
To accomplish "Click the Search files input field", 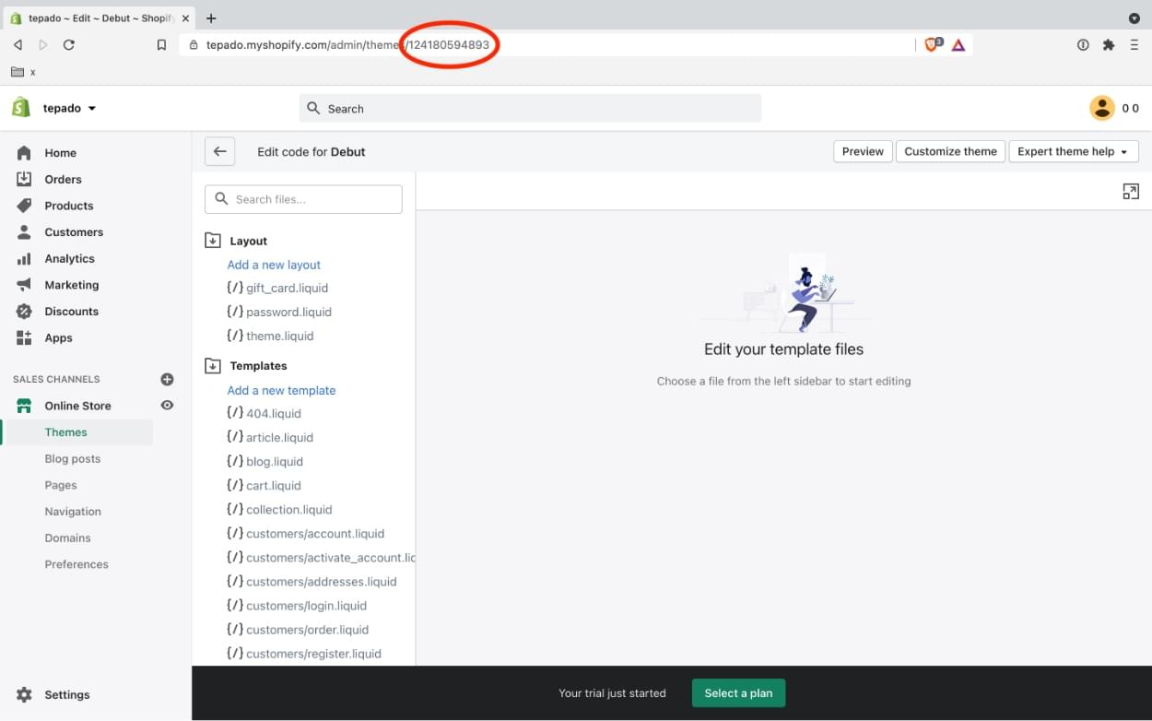I will [x=303, y=198].
